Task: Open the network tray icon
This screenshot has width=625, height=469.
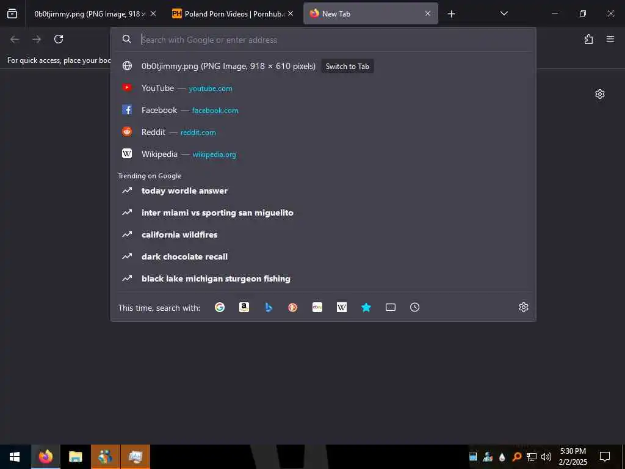Action: pos(532,457)
